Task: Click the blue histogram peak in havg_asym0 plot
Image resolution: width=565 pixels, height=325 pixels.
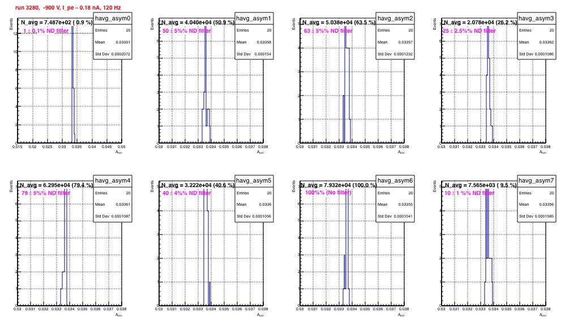Action: [x=73, y=85]
